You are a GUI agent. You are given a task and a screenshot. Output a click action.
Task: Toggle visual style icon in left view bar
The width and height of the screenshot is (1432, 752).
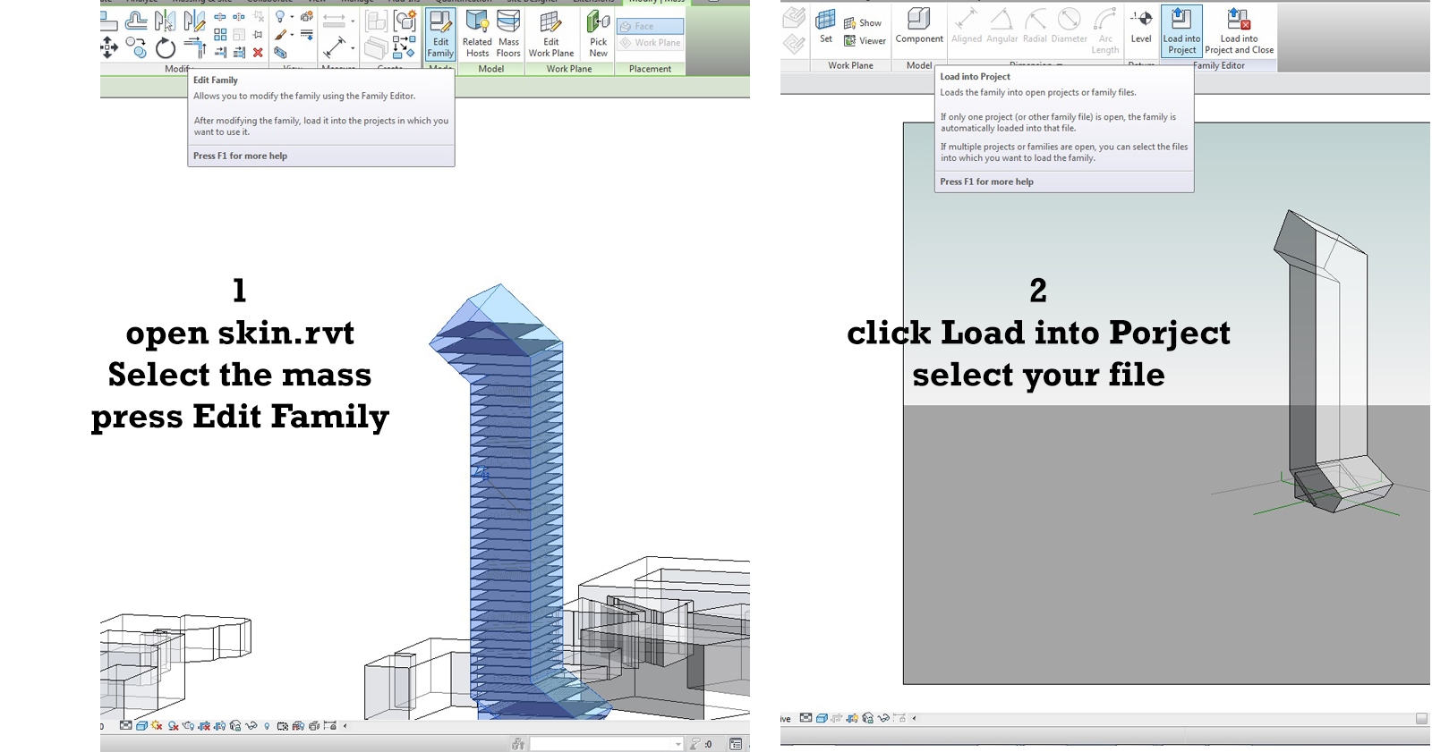coord(141,726)
